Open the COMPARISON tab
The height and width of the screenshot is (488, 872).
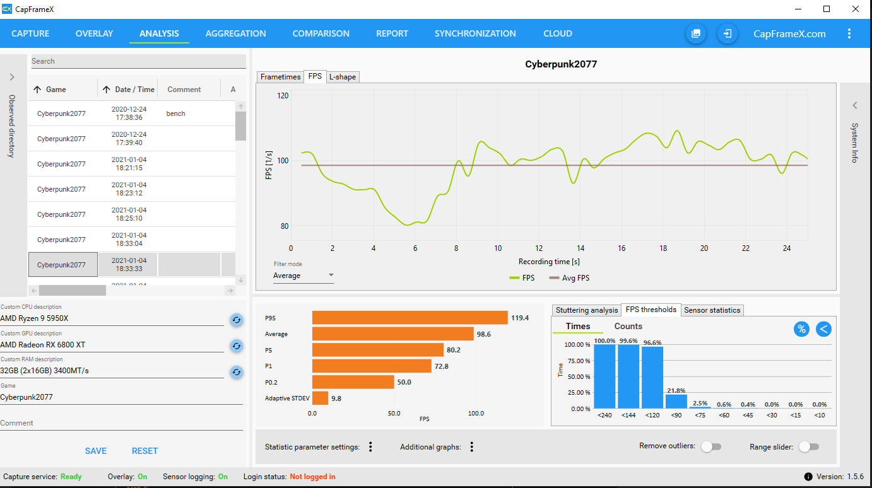pos(321,33)
